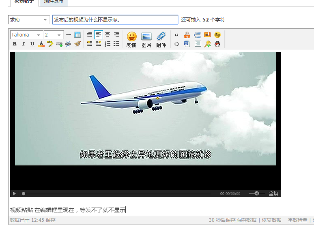Viewport: 314px width, 225px height.
Task: Paste from Word document icon
Action: (187, 44)
